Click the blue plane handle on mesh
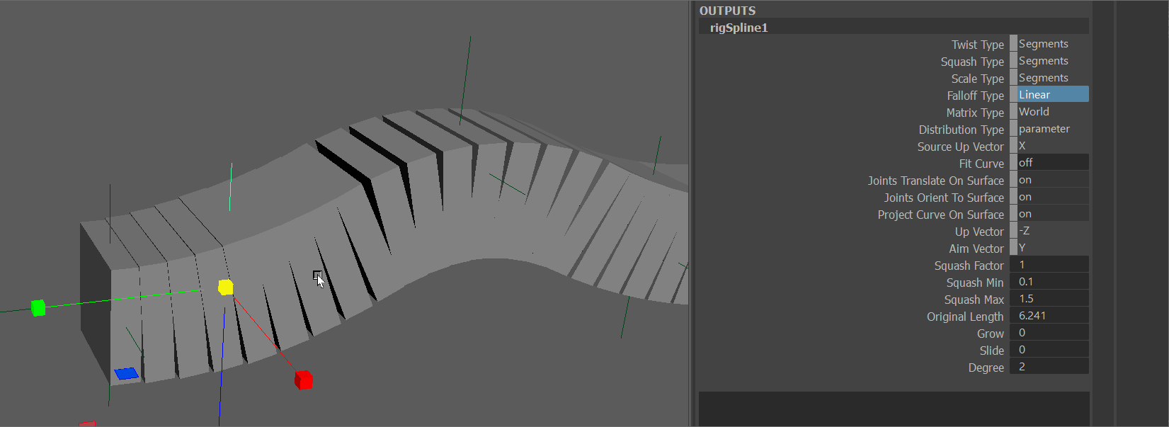Image resolution: width=1169 pixels, height=427 pixels. pos(127,373)
